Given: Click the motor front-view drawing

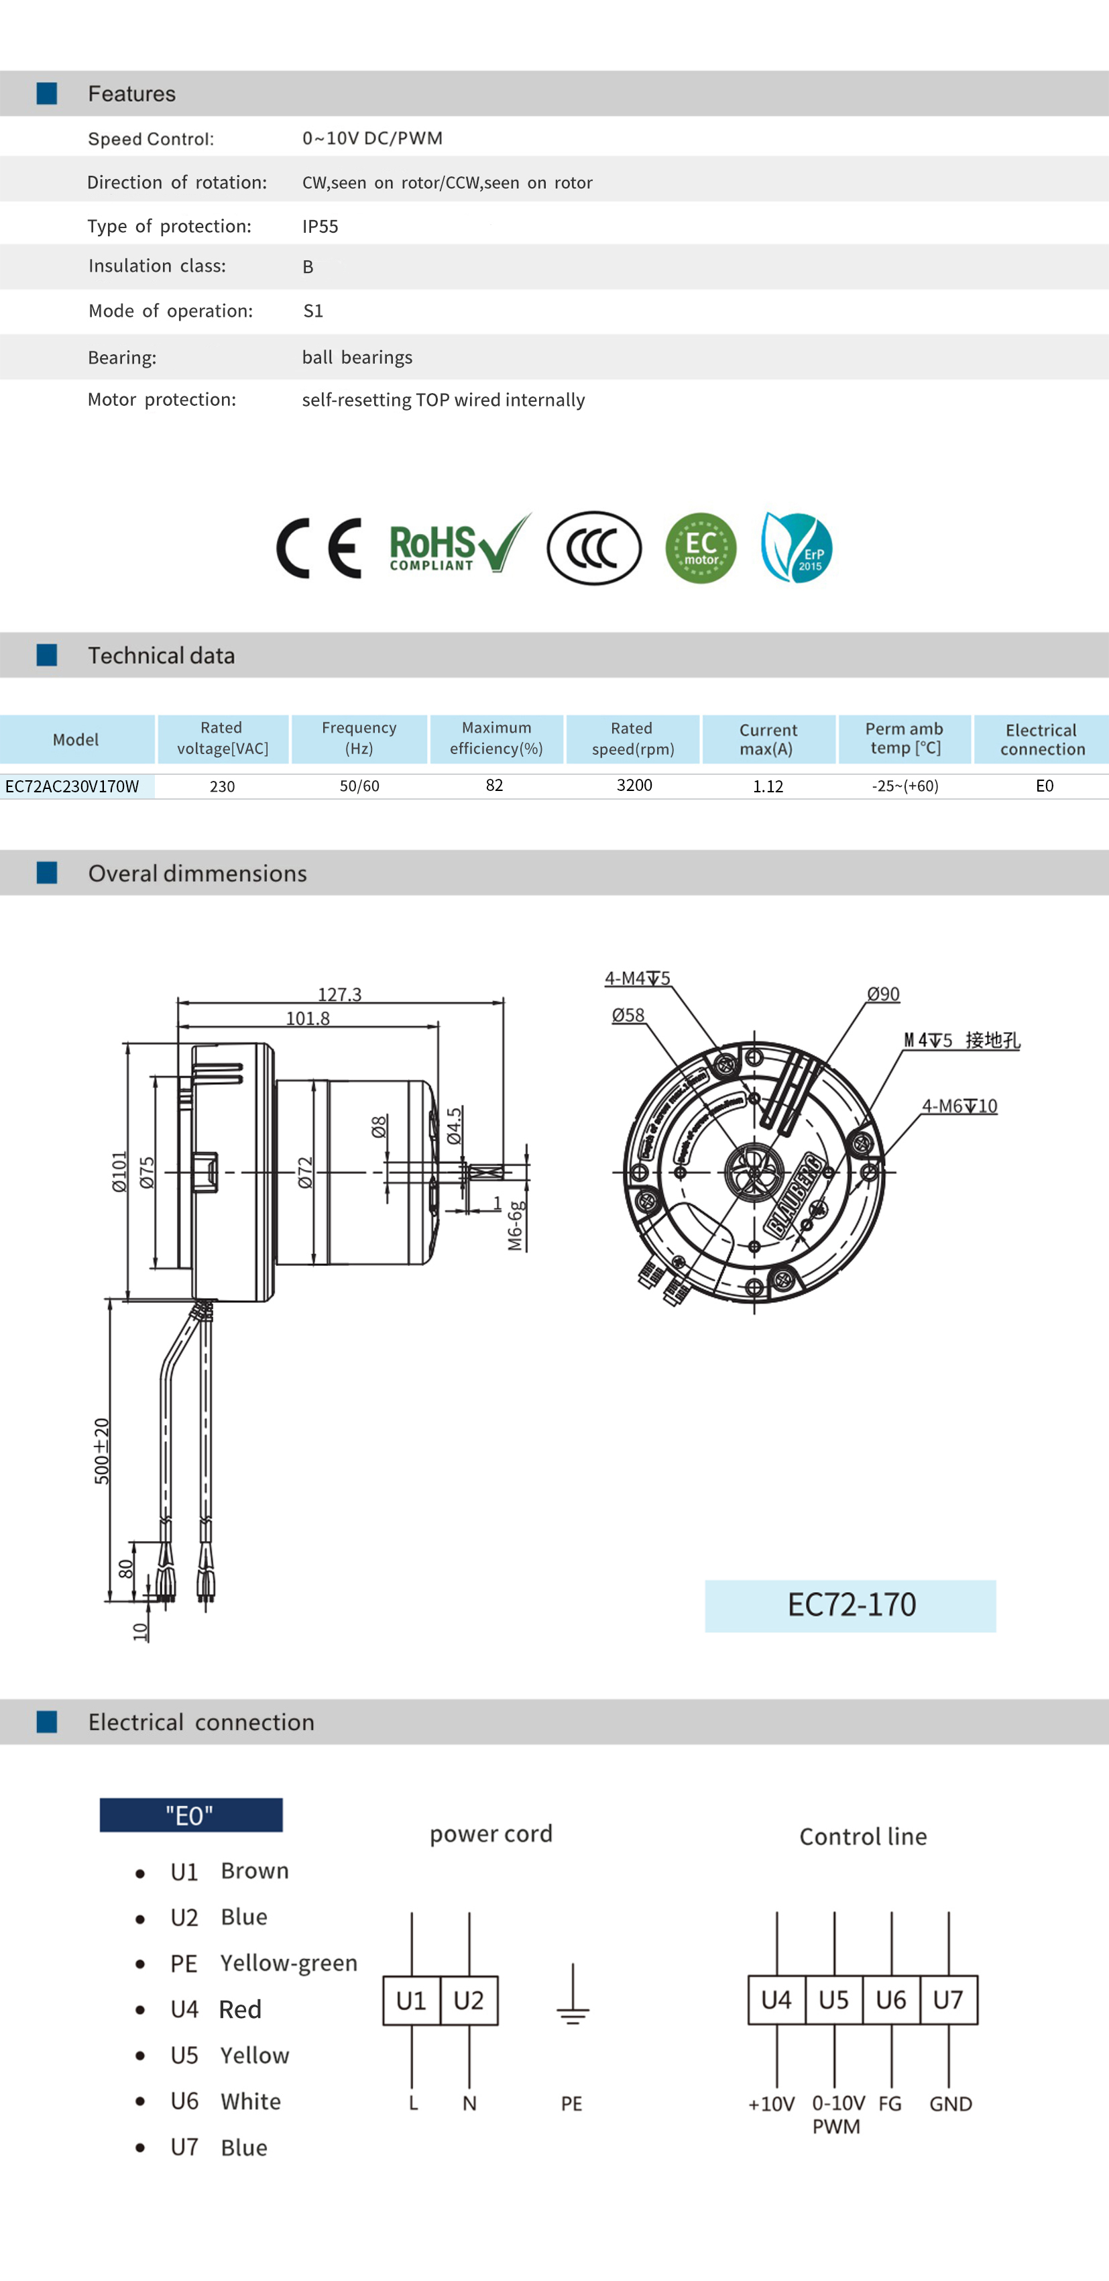Looking at the screenshot, I should [x=754, y=1173].
